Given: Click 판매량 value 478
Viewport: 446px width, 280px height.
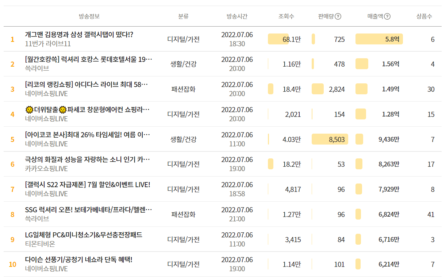Looking at the screenshot, I should pos(339,64).
